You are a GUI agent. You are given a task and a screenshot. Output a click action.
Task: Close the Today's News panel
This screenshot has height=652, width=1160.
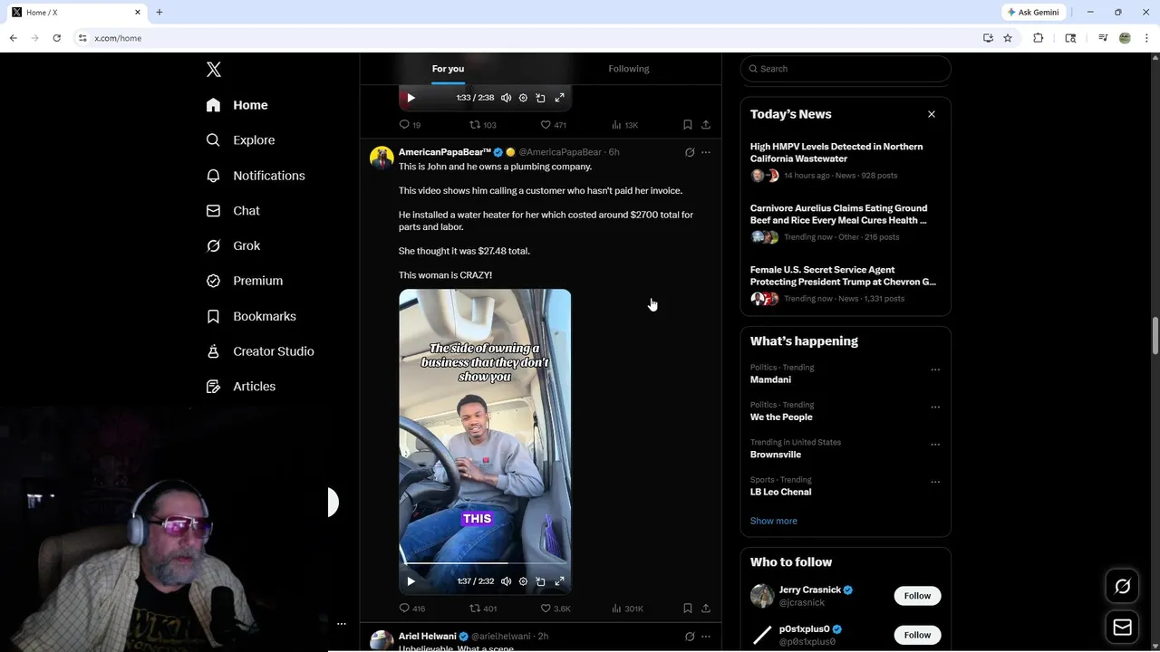[x=931, y=114]
